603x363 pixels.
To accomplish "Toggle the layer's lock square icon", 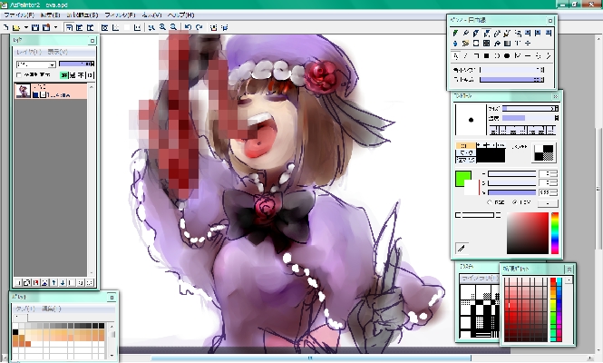I will [x=44, y=94].
